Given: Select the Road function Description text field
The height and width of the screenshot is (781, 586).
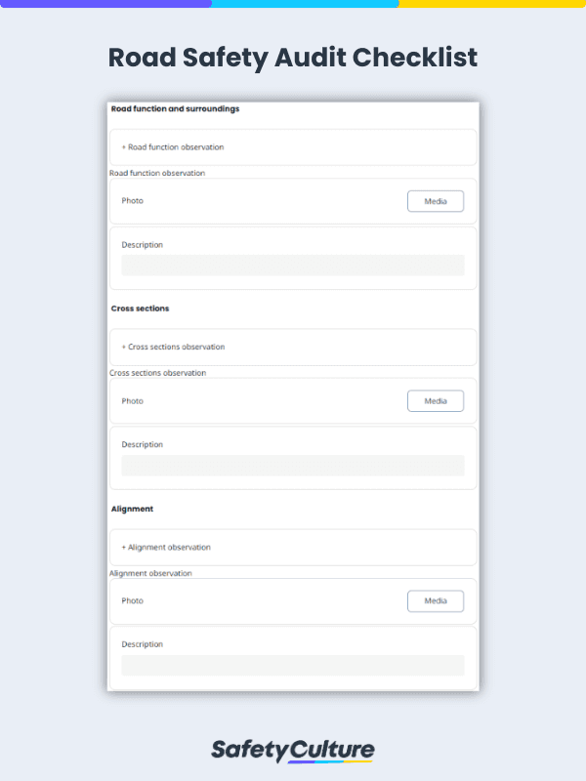Looking at the screenshot, I should [x=292, y=265].
